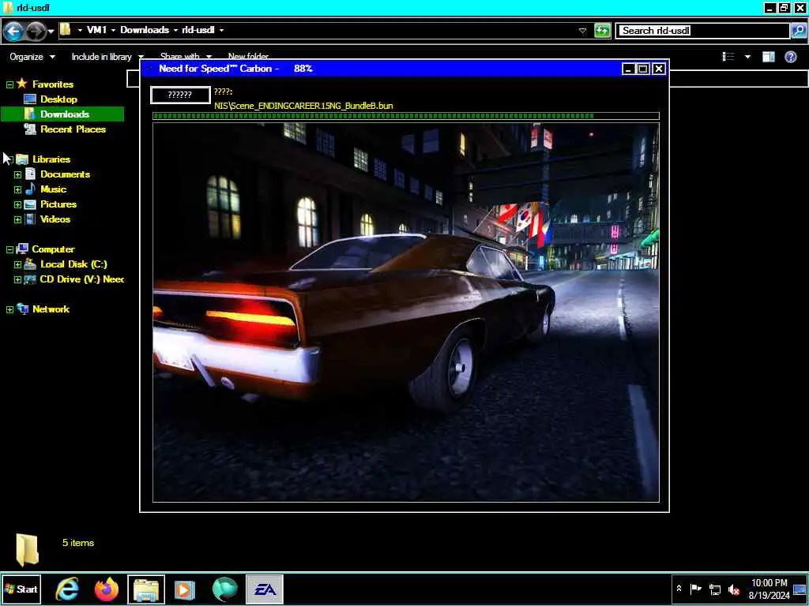Expand the CD Drive (V:) node
The image size is (809, 606).
(17, 279)
